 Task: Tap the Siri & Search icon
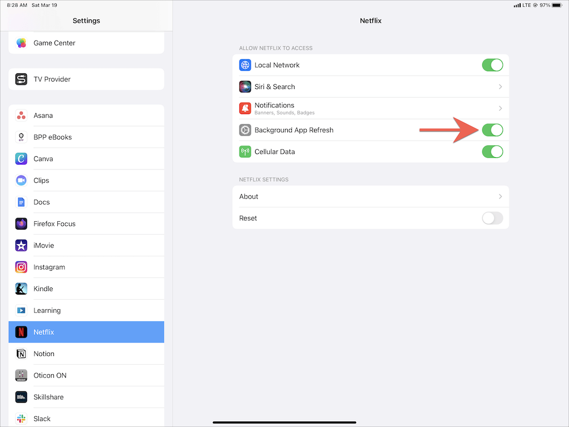pyautogui.click(x=245, y=87)
